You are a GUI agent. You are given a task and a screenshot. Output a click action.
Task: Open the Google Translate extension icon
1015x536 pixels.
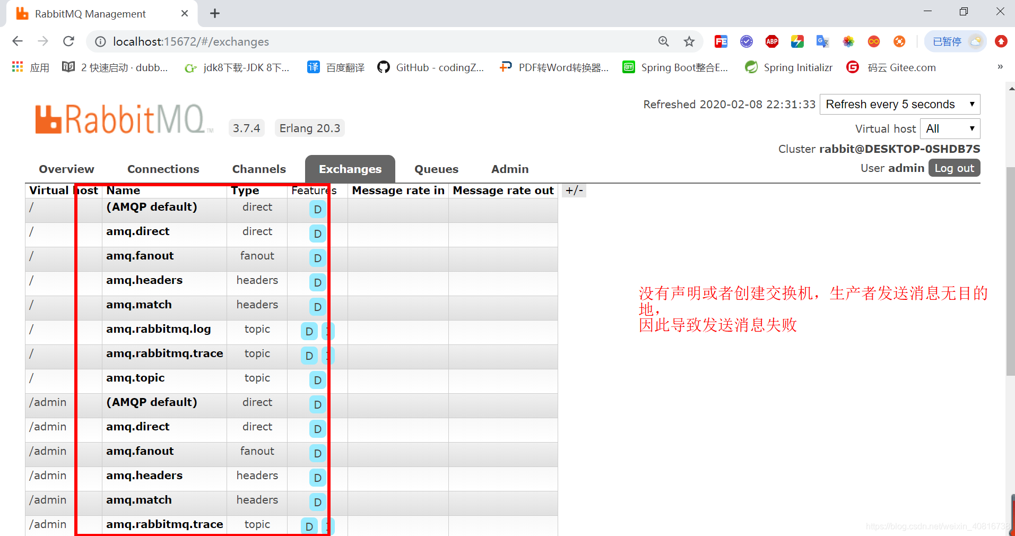822,41
